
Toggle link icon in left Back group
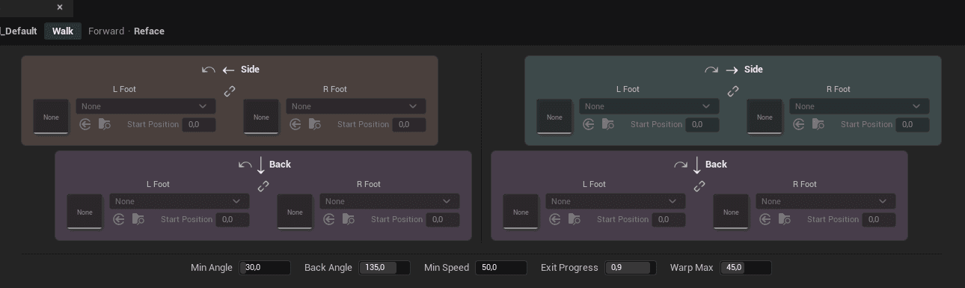263,186
